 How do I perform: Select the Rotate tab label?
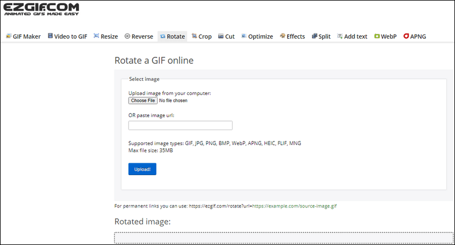pos(176,36)
